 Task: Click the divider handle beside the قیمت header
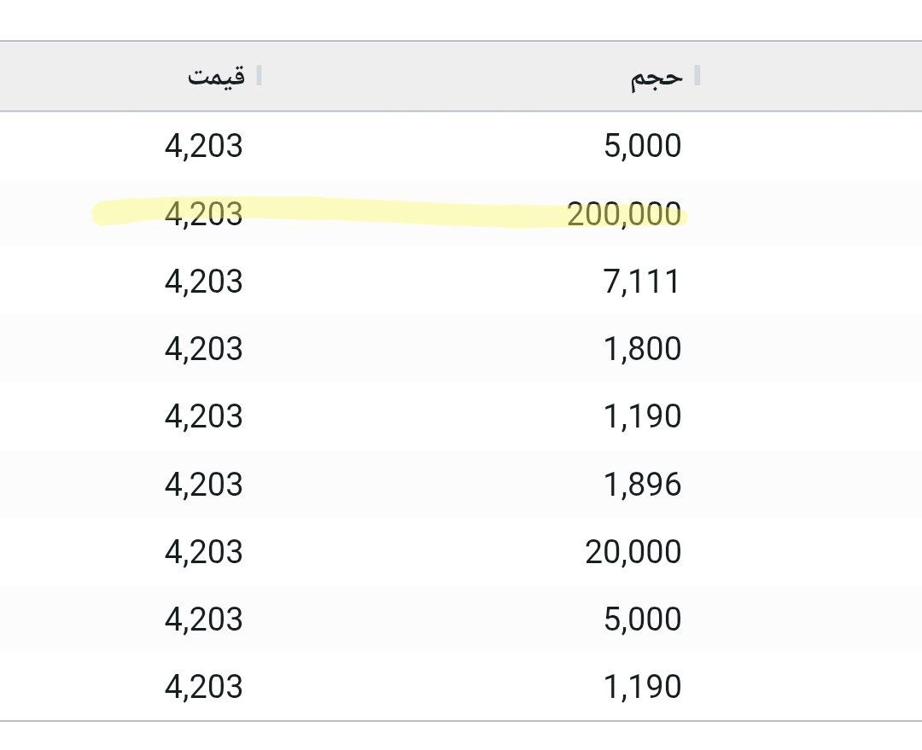tap(259, 76)
